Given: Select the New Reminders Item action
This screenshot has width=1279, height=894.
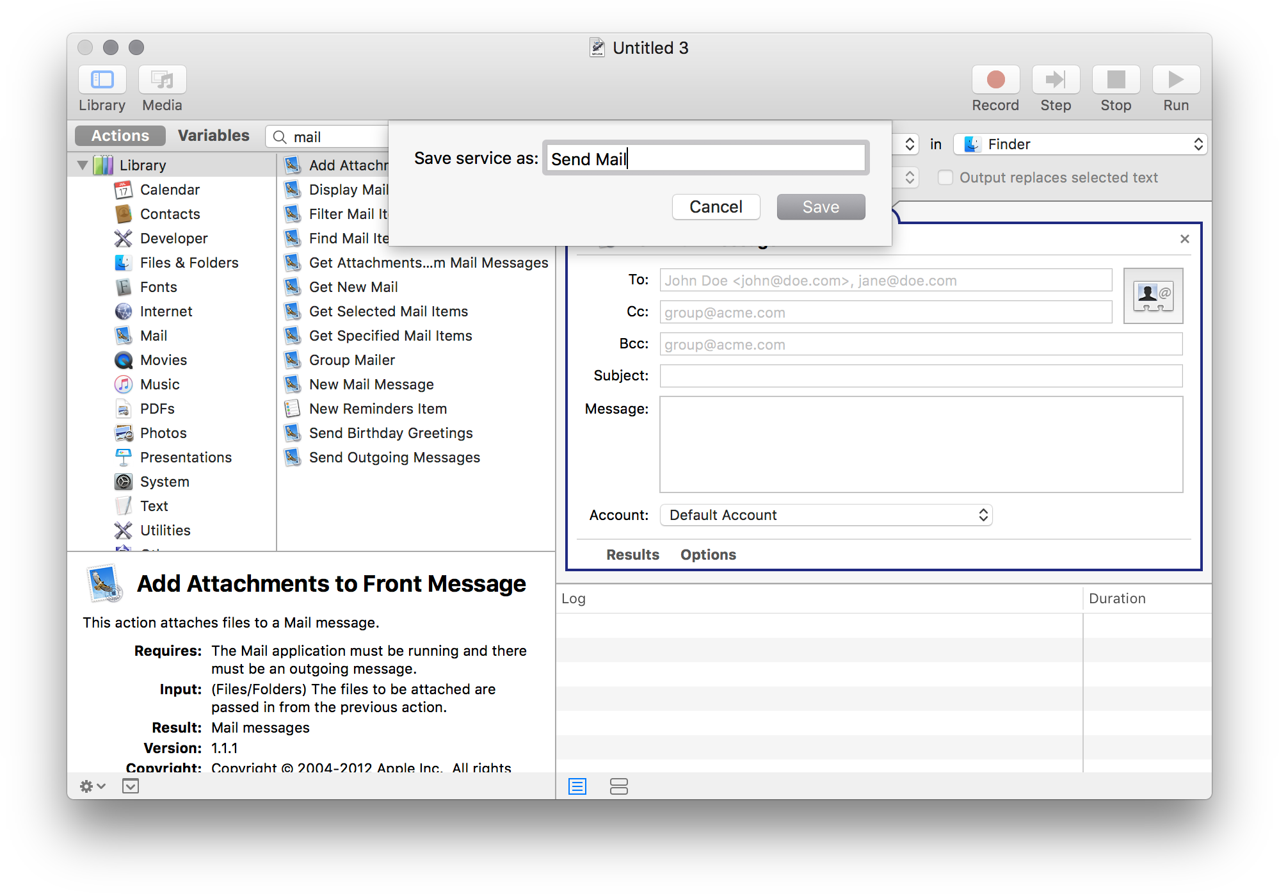Looking at the screenshot, I should (377, 409).
